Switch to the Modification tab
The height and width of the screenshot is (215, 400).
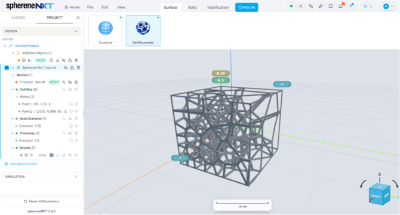point(218,7)
